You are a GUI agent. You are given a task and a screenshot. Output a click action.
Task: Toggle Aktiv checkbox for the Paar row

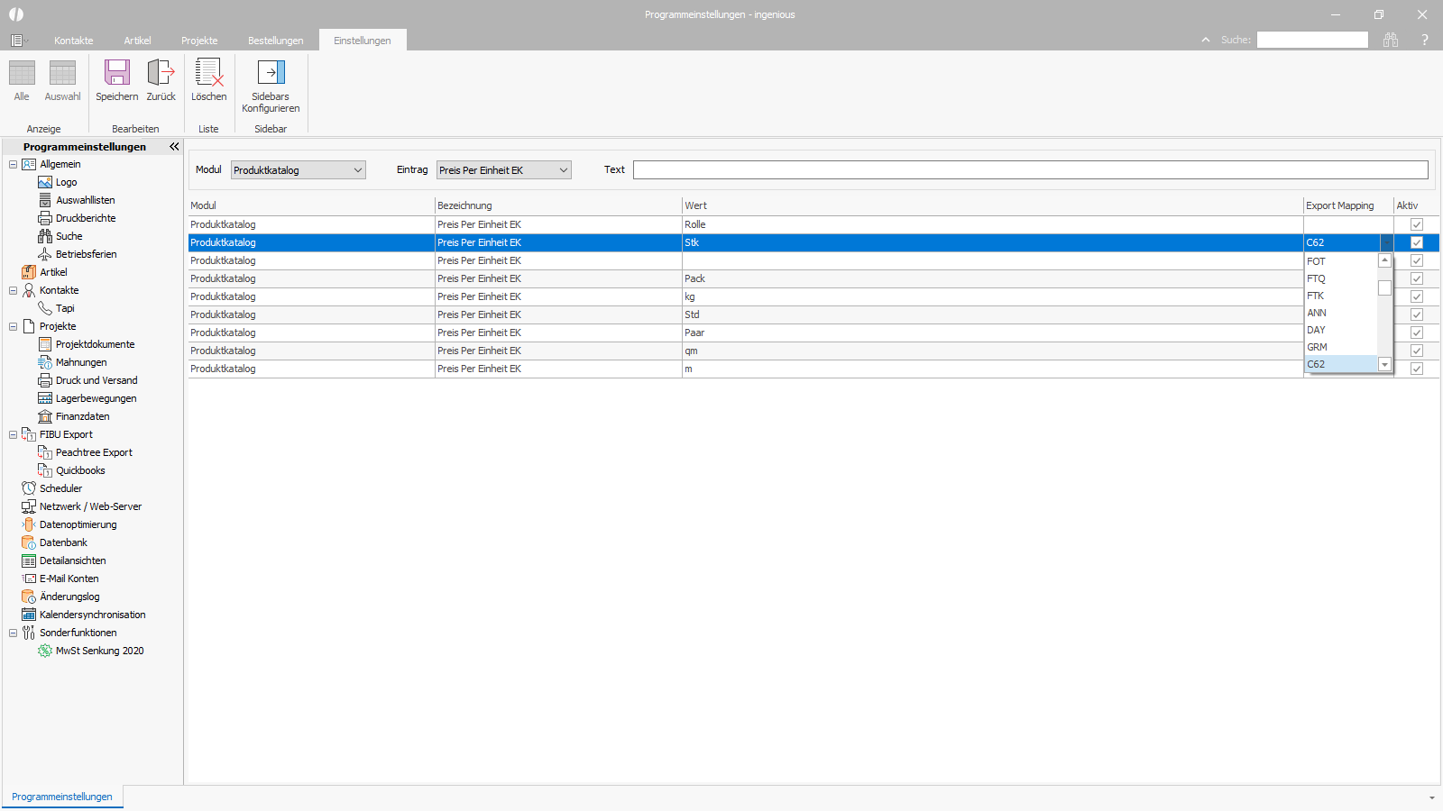pyautogui.click(x=1417, y=333)
